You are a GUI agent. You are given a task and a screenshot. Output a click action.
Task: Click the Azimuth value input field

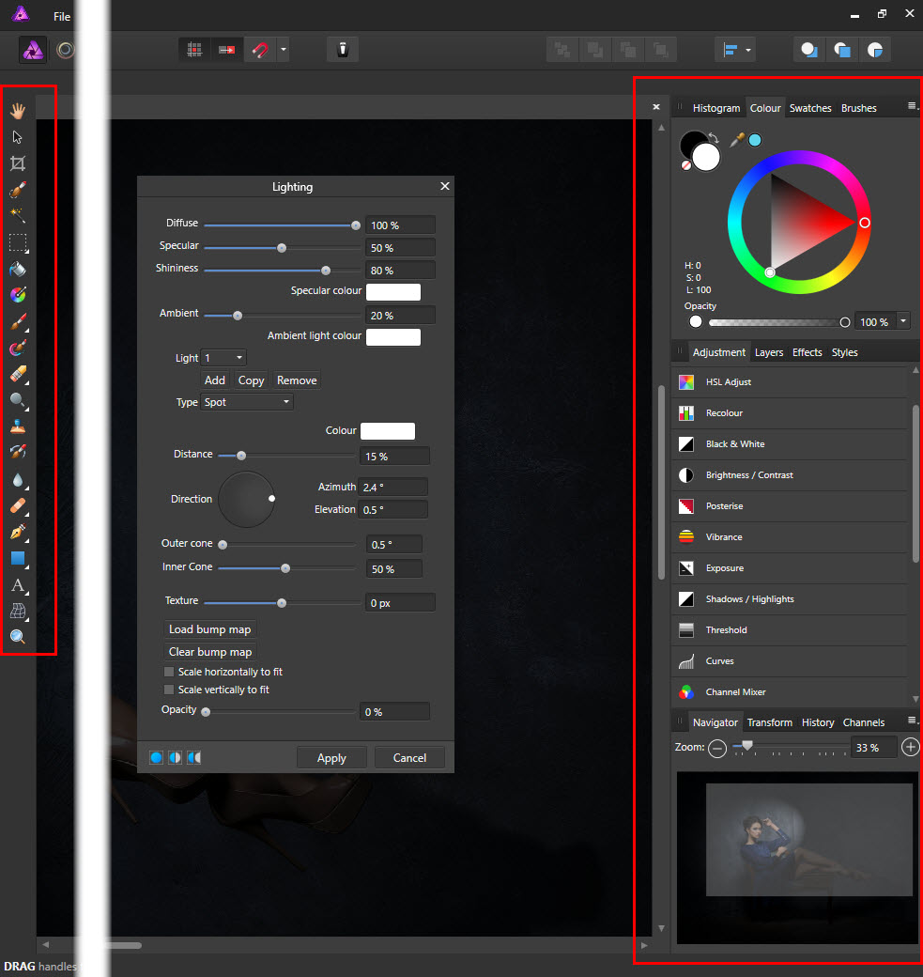pyautogui.click(x=392, y=487)
